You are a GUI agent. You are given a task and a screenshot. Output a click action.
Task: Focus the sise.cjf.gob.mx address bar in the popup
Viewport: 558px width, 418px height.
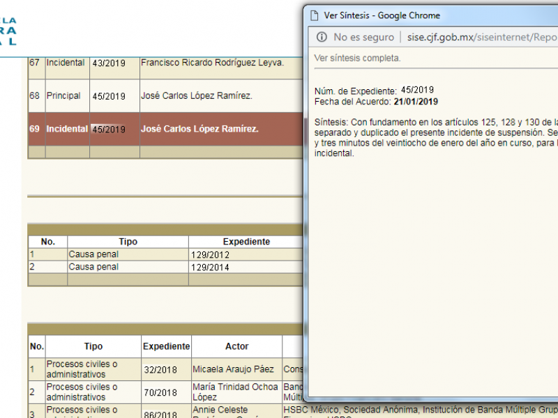point(482,37)
